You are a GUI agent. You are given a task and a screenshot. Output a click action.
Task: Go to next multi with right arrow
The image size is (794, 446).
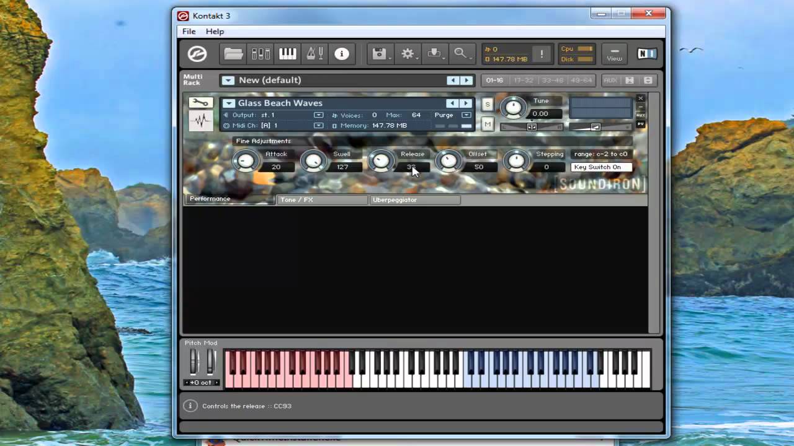point(466,80)
